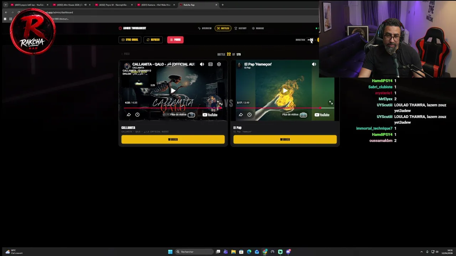Expand the browser tab search dropdown
Viewport: 456px width, 256px height.
[5, 5]
